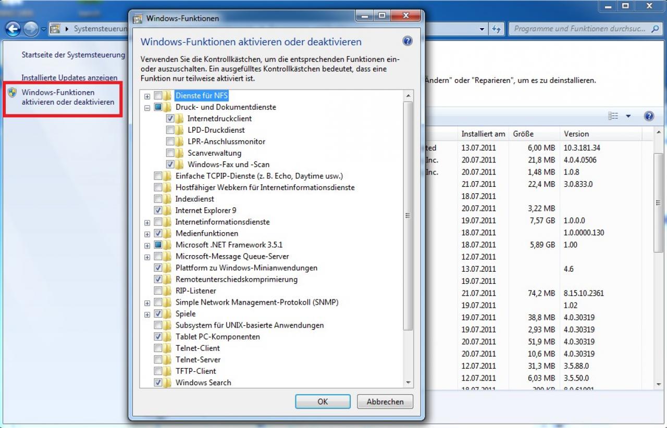Toggle Dienste für NFS checkbox
The image size is (667, 428).
[x=158, y=96]
